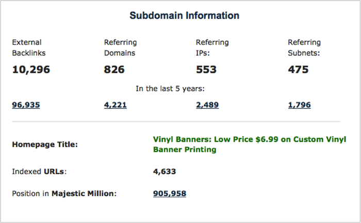Select the Referring IPs label
Image resolution: width=361 pixels, height=223 pixels.
point(212,47)
